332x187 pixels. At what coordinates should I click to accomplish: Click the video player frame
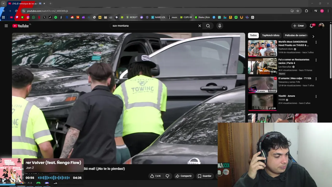[x=128, y=98]
